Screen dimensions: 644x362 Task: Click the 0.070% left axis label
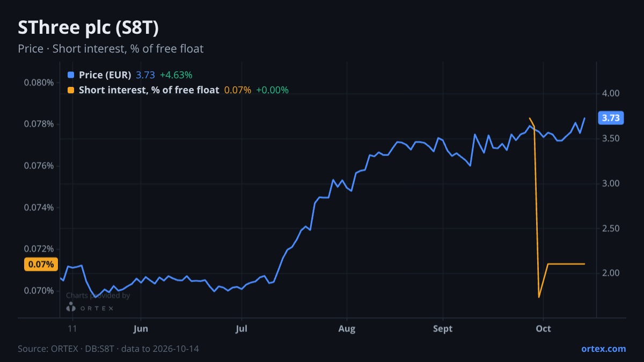click(x=39, y=291)
